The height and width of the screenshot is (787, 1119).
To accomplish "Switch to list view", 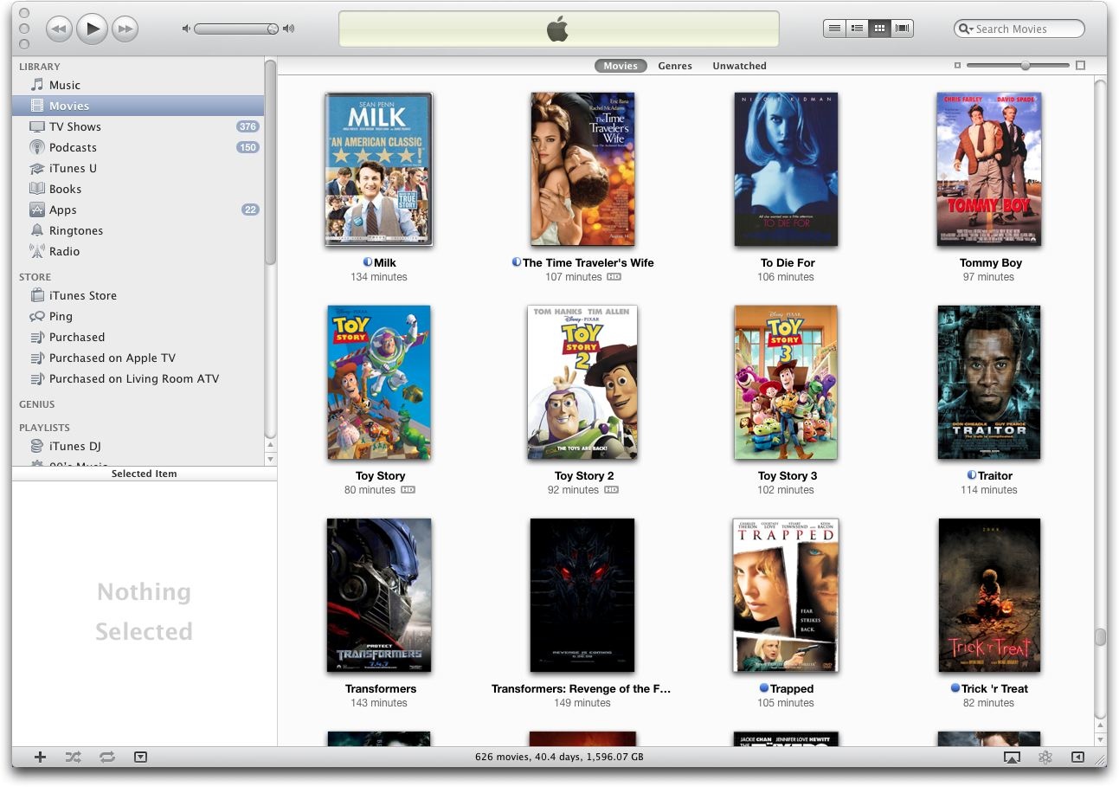I will click(x=834, y=29).
